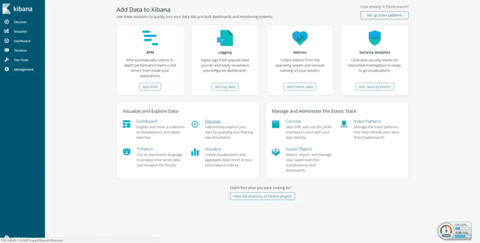Click the Logging file icon

(225, 38)
